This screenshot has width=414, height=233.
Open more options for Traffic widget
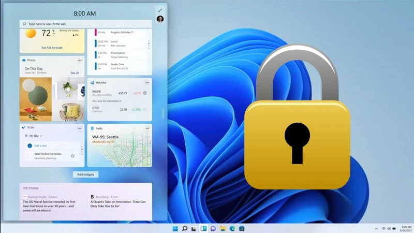[147, 128]
